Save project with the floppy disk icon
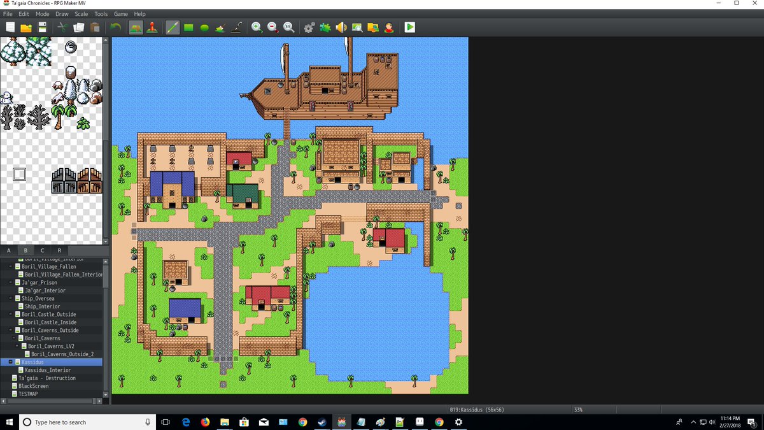This screenshot has width=764, height=430. pyautogui.click(x=42, y=27)
